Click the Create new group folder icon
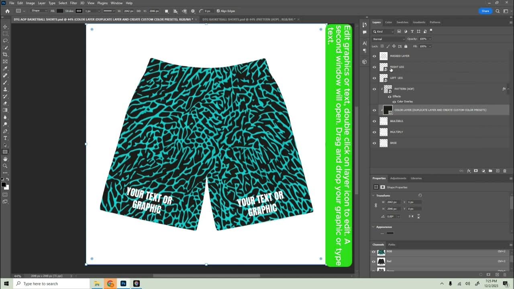 490,171
